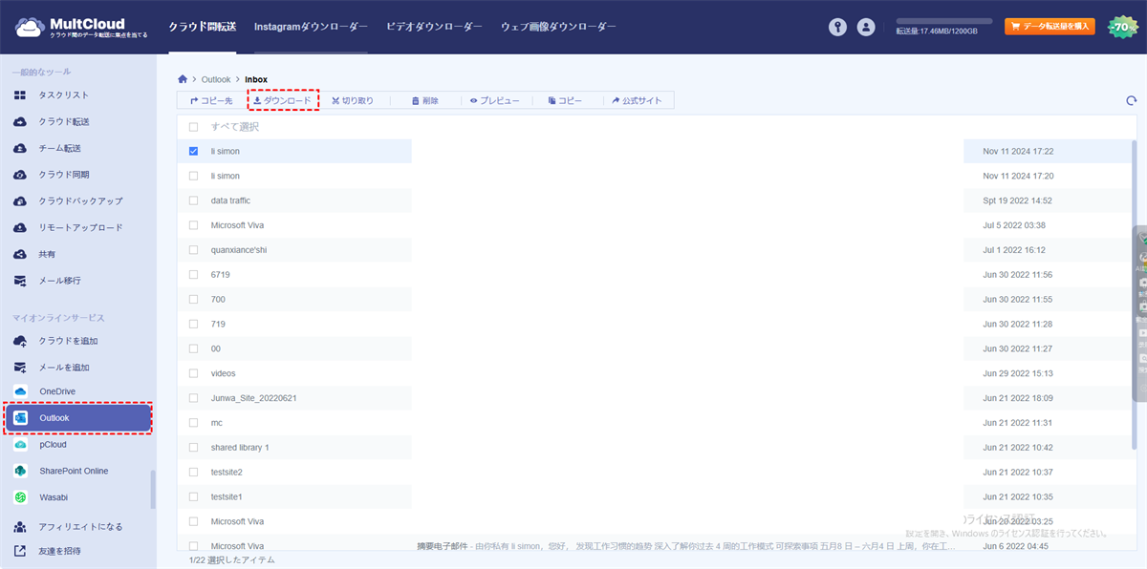Viewport: 1147px width, 569px height.
Task: Open the item named 700
Action: (x=218, y=300)
